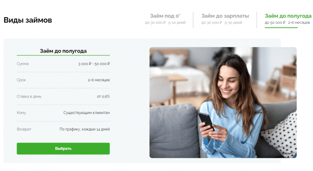Click the Виды займов heading
This screenshot has width=313, height=171.
(x=28, y=20)
